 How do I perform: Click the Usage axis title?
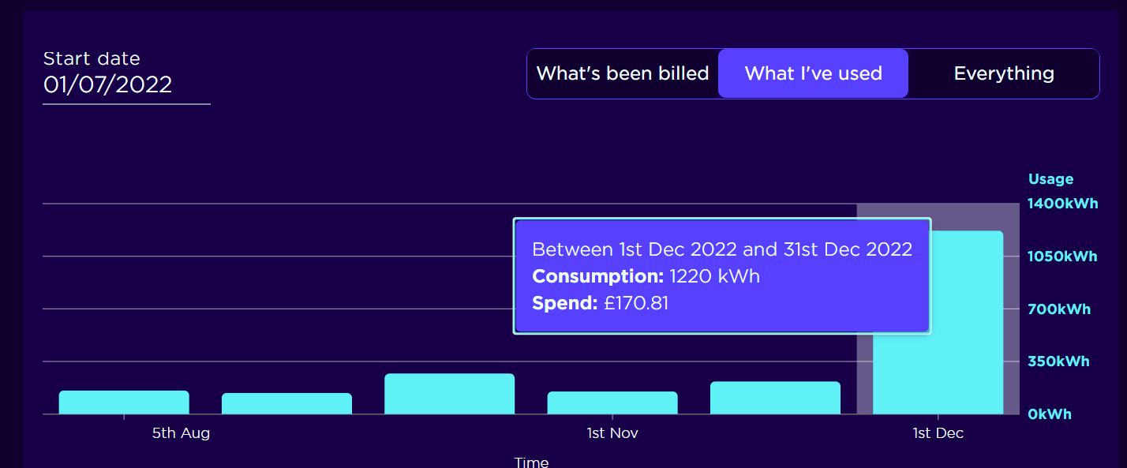coord(1050,179)
